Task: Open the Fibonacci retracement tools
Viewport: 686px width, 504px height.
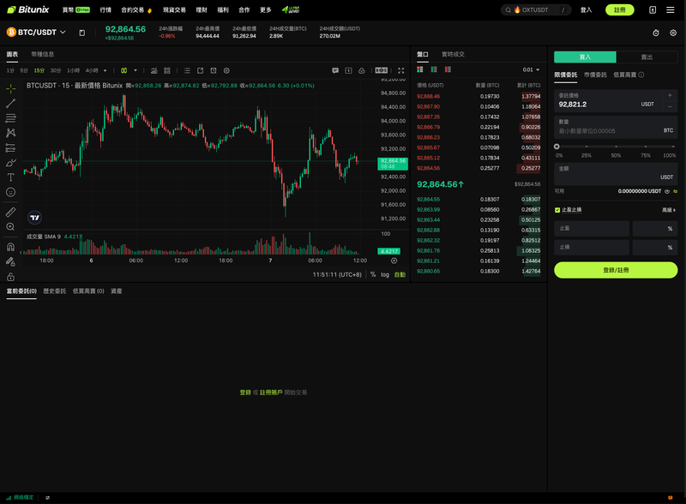Action: tap(11, 118)
